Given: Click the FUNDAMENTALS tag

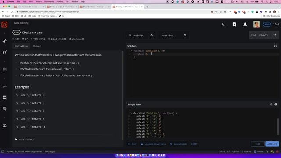Looking at the screenshot, I should point(26,140).
